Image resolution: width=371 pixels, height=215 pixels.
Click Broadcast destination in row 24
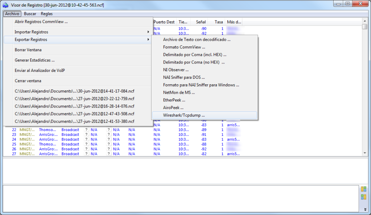[x=70, y=139]
